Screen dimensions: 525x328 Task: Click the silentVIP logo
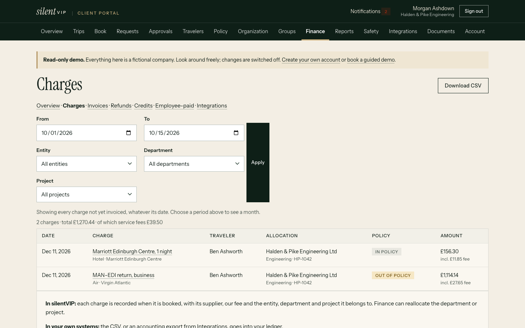coord(51,11)
